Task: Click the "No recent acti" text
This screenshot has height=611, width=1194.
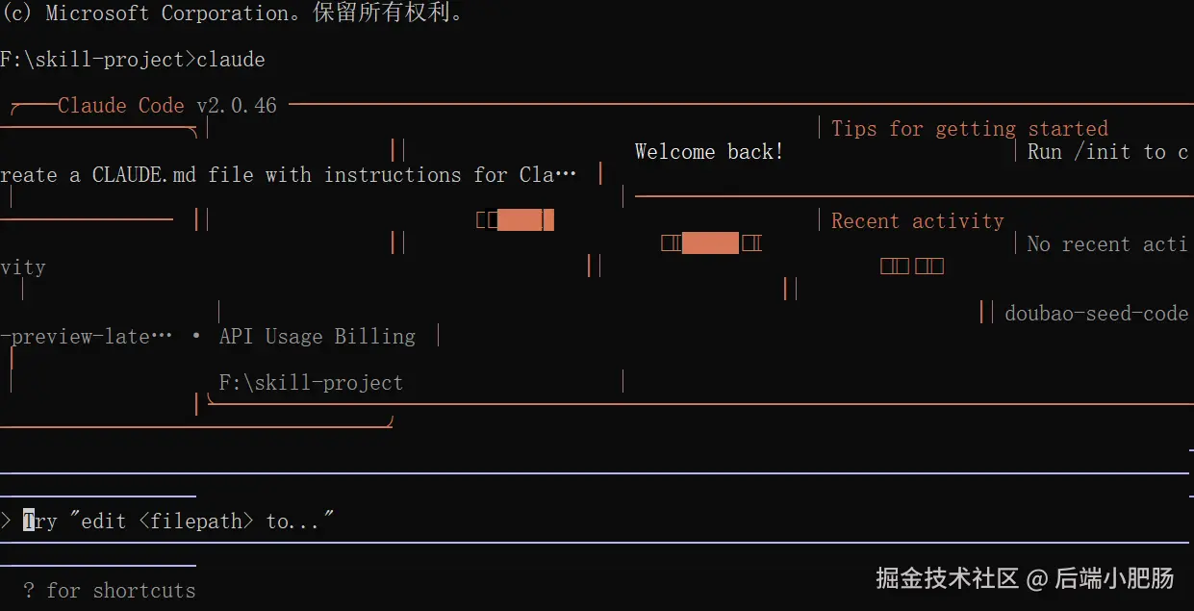Action: (1107, 244)
